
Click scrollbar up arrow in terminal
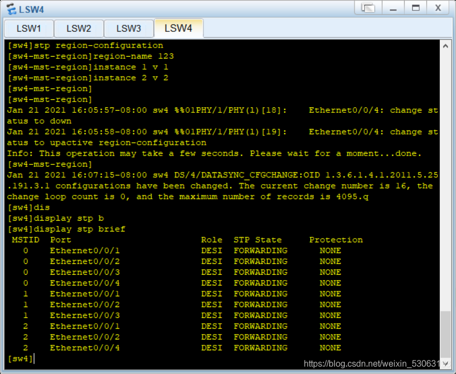click(x=445, y=46)
